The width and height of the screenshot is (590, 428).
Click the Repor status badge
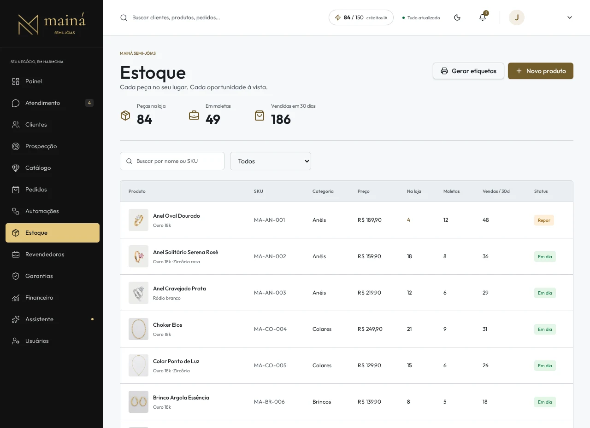pyautogui.click(x=544, y=220)
